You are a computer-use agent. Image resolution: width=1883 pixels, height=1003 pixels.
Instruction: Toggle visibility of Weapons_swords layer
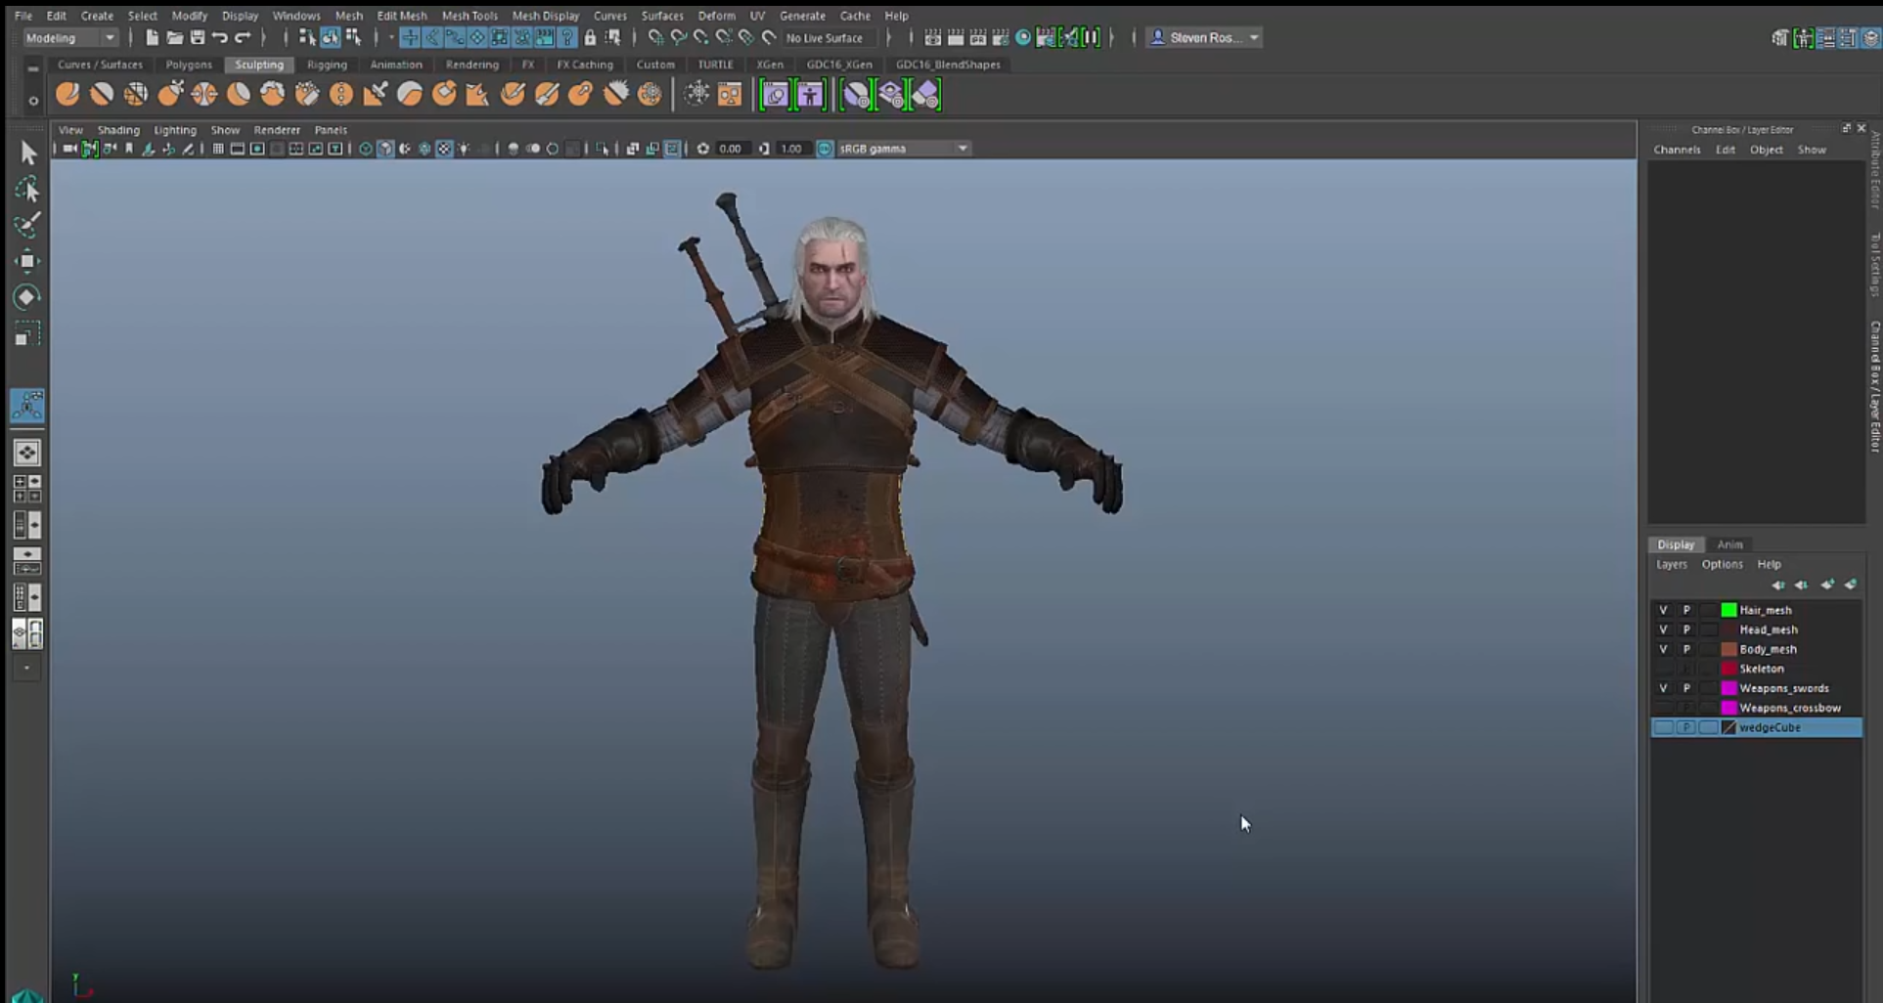(x=1663, y=688)
